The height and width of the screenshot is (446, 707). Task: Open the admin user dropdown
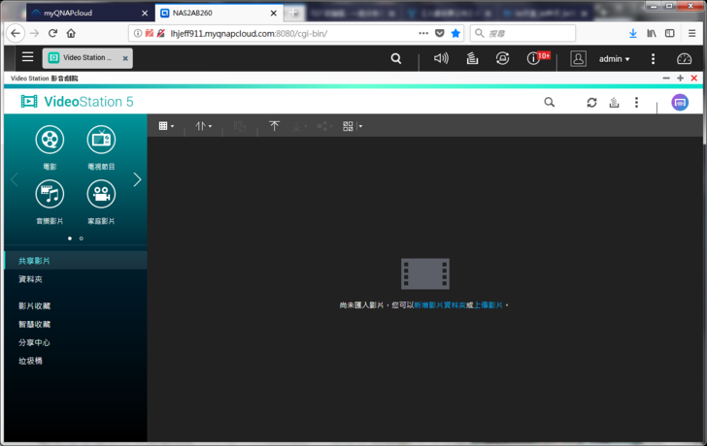tap(614, 58)
